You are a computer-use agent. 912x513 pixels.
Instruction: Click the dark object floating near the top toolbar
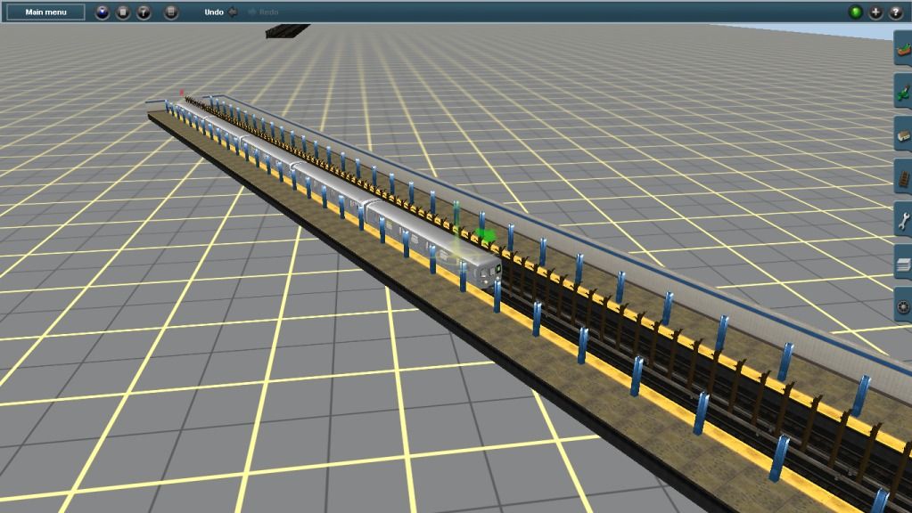coord(287,30)
